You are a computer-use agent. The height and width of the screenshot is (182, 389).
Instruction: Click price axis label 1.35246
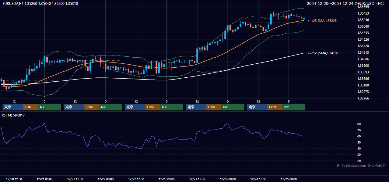click(363, 20)
